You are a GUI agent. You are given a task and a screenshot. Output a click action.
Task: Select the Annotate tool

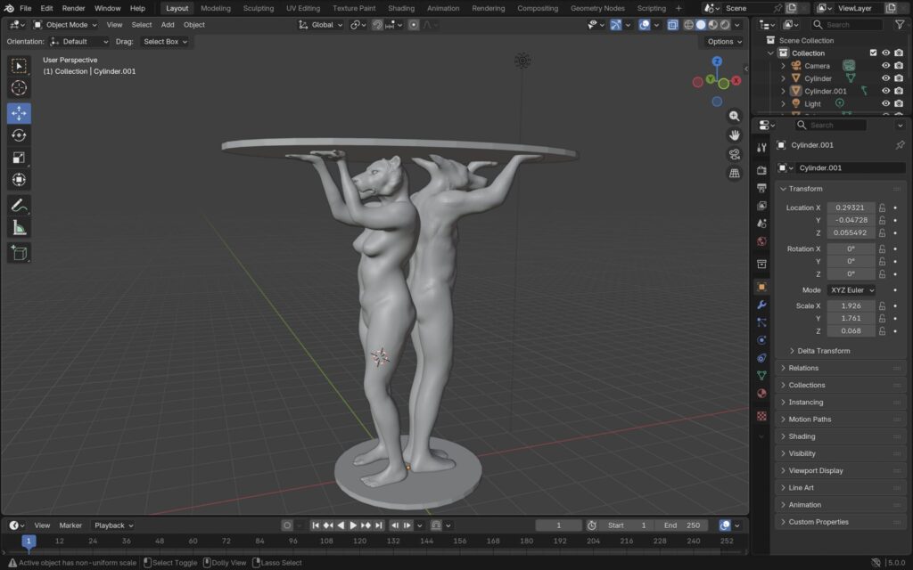click(19, 205)
